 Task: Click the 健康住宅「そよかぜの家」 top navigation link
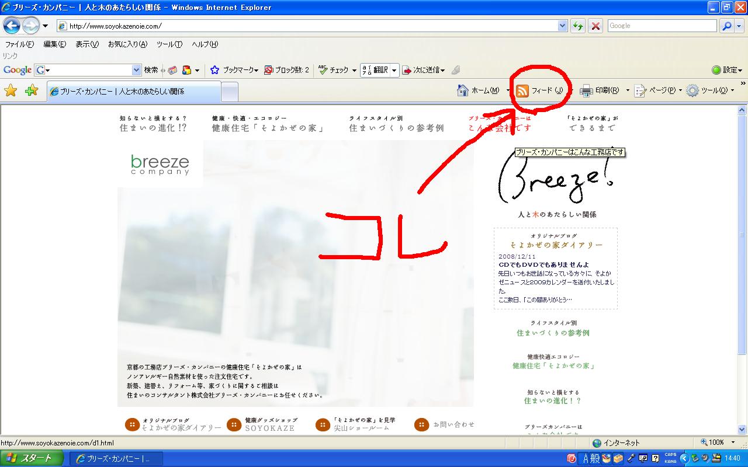pos(268,124)
